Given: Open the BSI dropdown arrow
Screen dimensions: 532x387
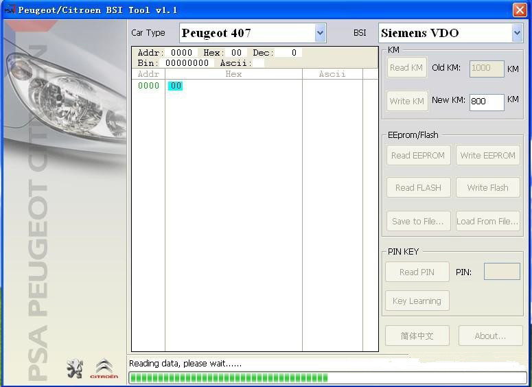Looking at the screenshot, I should [x=517, y=33].
